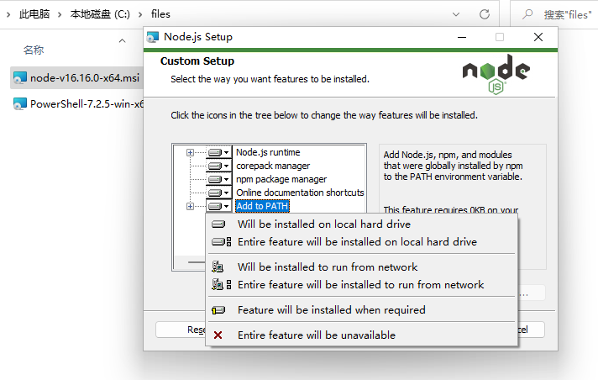Open the address bar history dropdown chevron
The width and height of the screenshot is (598, 380).
pyautogui.click(x=454, y=14)
